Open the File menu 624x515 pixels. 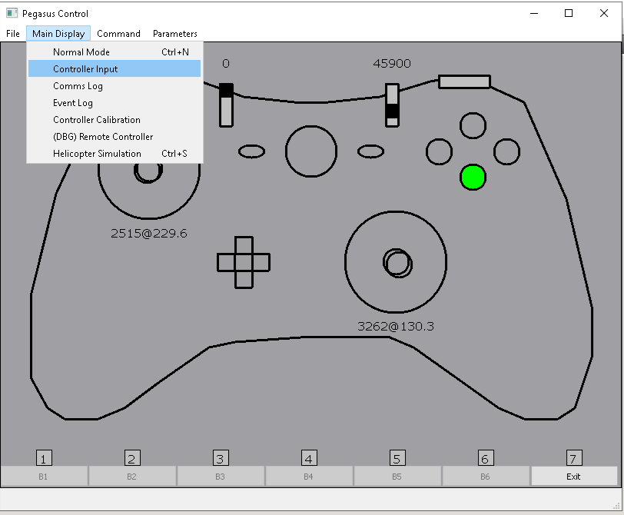click(13, 34)
